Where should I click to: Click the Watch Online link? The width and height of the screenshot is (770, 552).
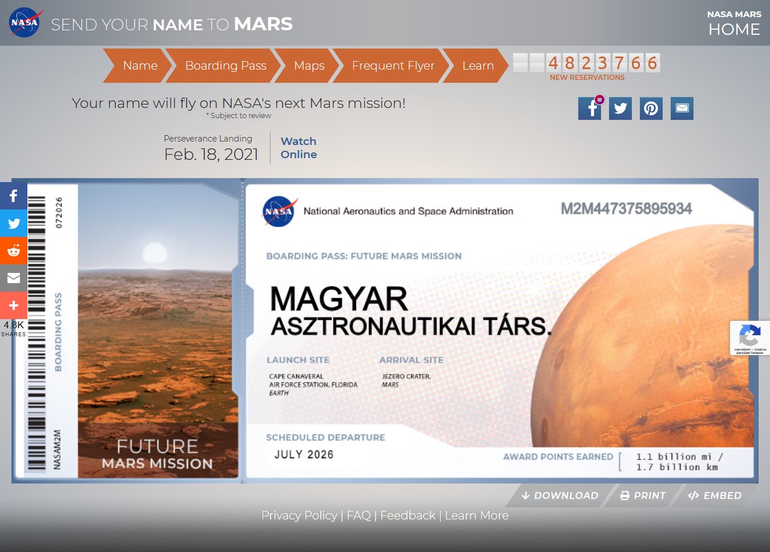click(x=299, y=148)
